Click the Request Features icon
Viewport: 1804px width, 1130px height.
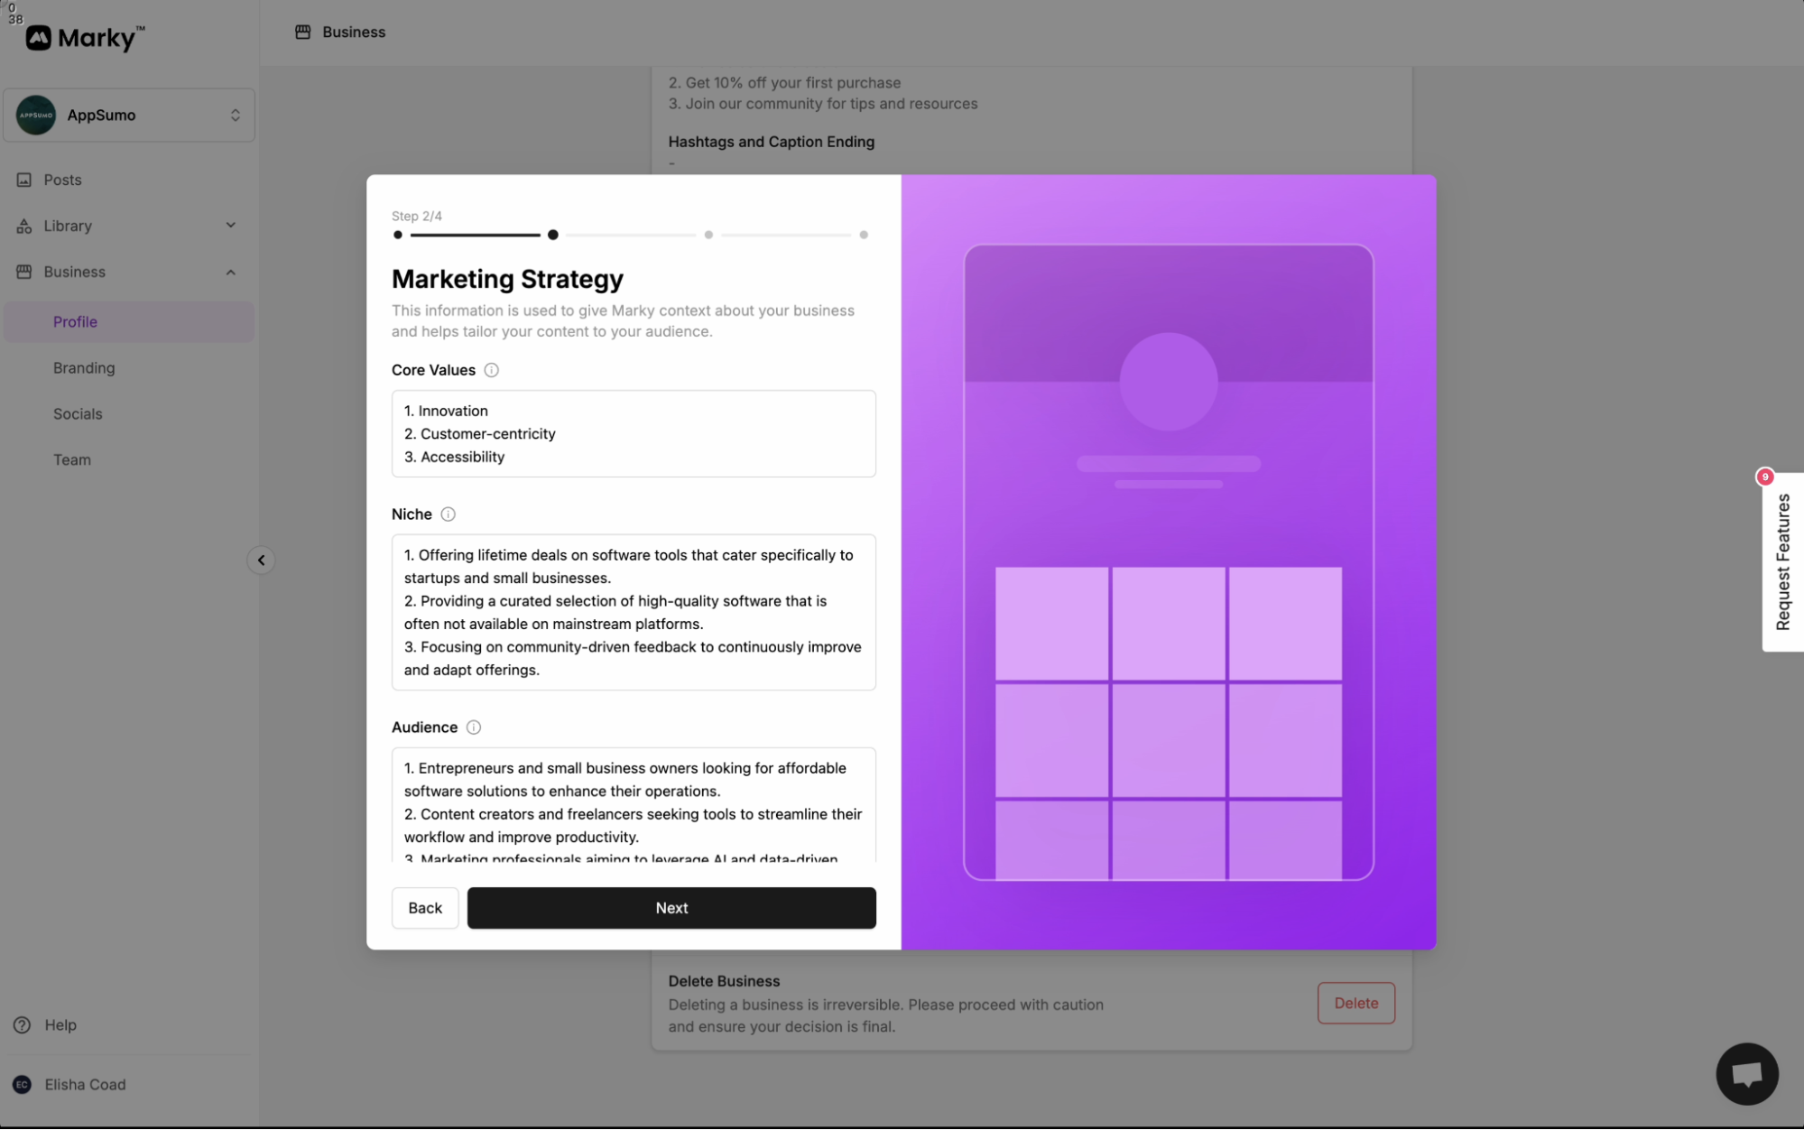click(x=1781, y=560)
